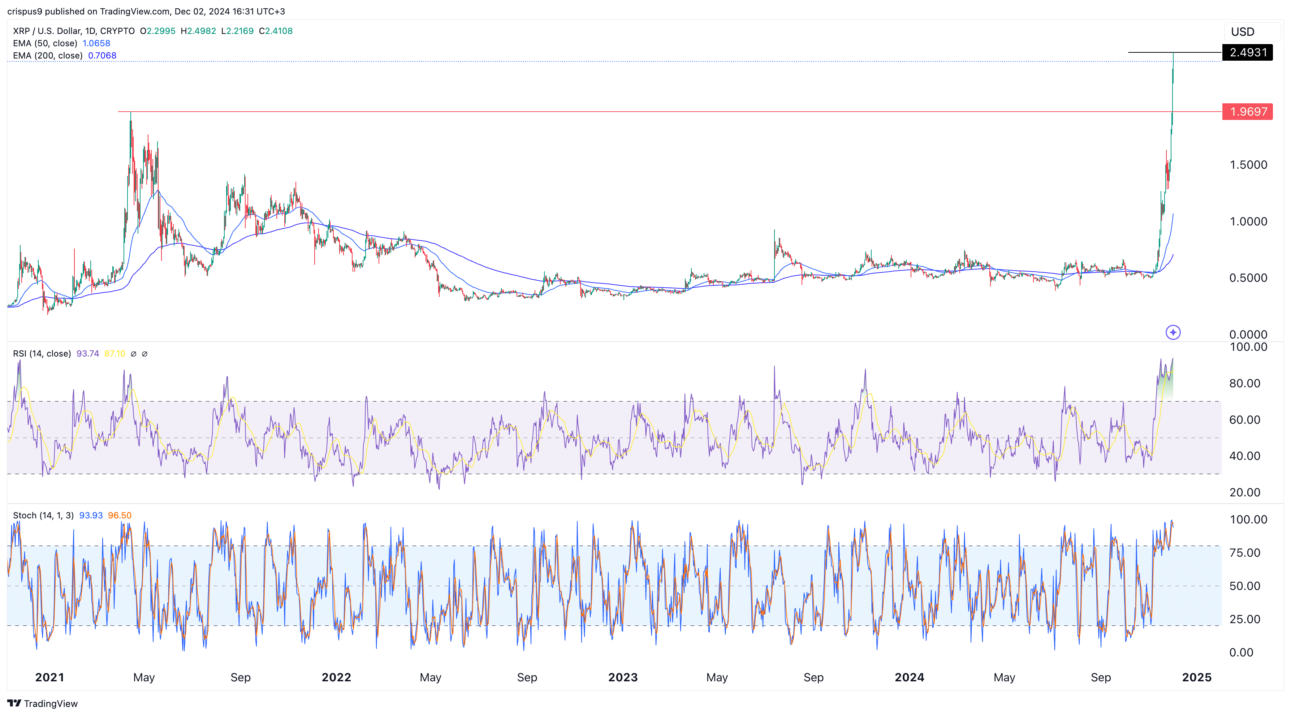Click the first ∅ symbol beside the RSI values
The width and height of the screenshot is (1291, 716).
pyautogui.click(x=133, y=354)
